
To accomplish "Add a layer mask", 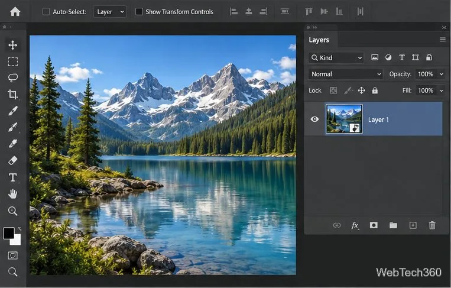I will [x=374, y=225].
